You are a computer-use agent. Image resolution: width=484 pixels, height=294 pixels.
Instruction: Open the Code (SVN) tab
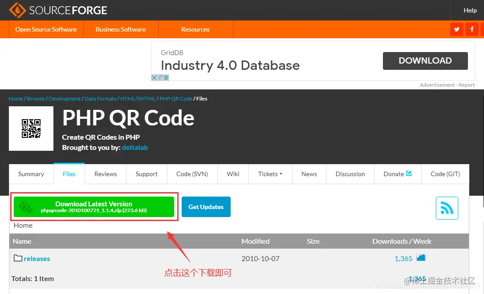(192, 174)
